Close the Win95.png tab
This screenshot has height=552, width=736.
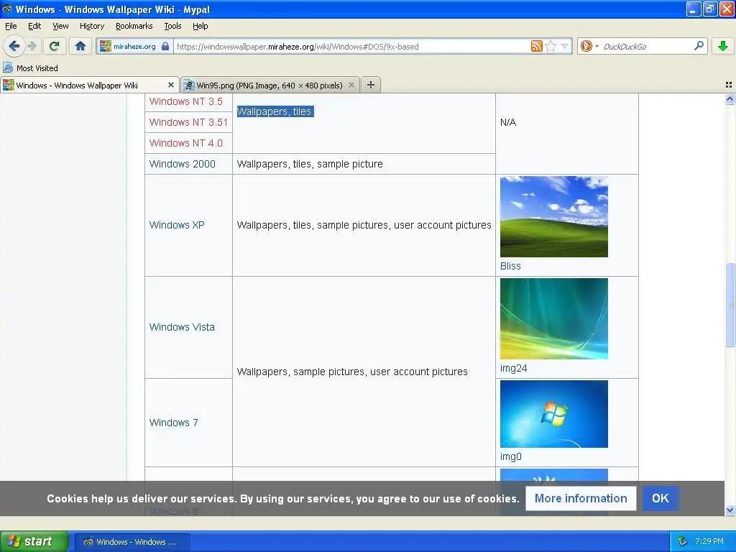click(x=351, y=85)
